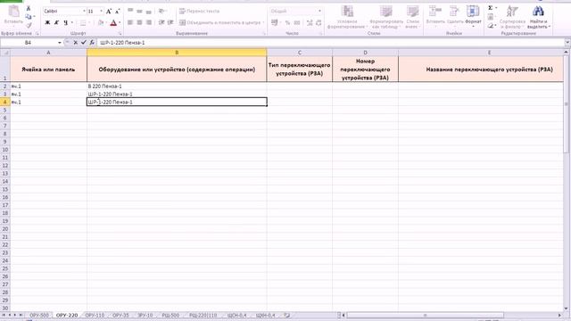
Task: Apply the comma style (000) icon
Action: pyautogui.click(x=297, y=23)
